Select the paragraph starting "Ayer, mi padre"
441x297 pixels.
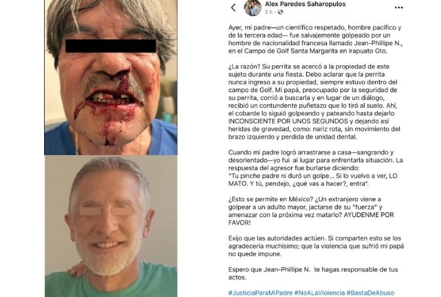click(315, 39)
